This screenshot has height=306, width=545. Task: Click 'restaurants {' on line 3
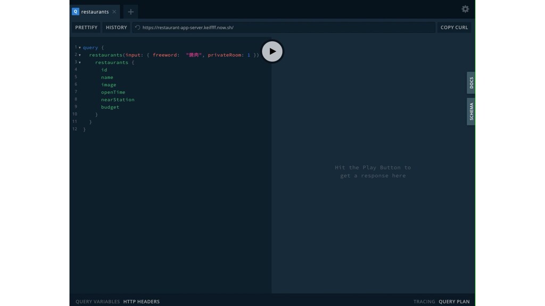pos(115,63)
